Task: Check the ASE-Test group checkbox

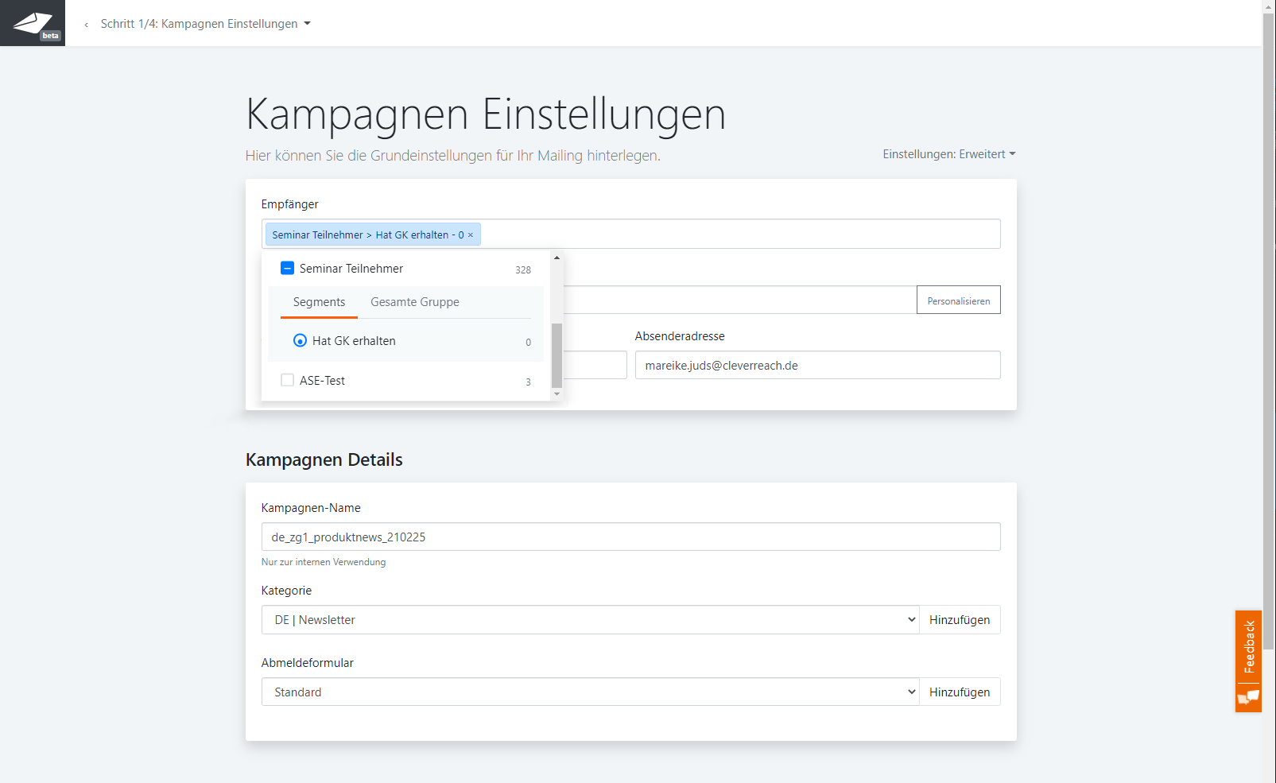Action: click(x=288, y=381)
